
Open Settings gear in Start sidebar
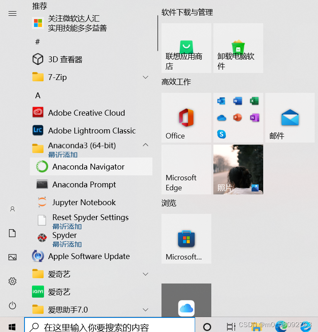(x=12, y=281)
